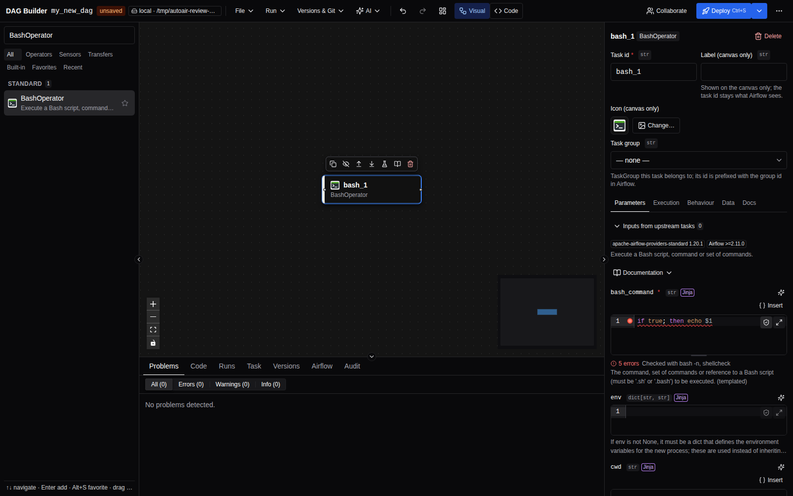Switch to Code mode
The width and height of the screenshot is (793, 496).
point(507,11)
